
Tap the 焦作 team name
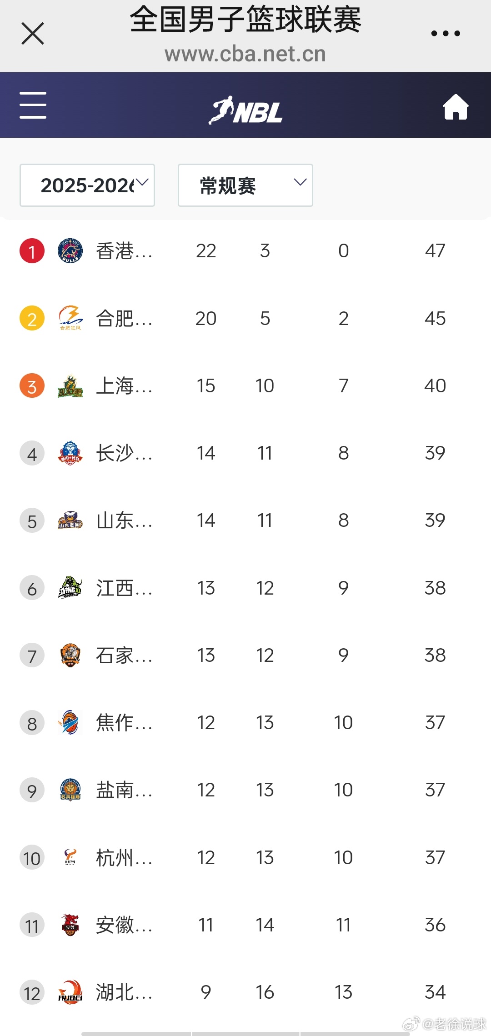[124, 723]
